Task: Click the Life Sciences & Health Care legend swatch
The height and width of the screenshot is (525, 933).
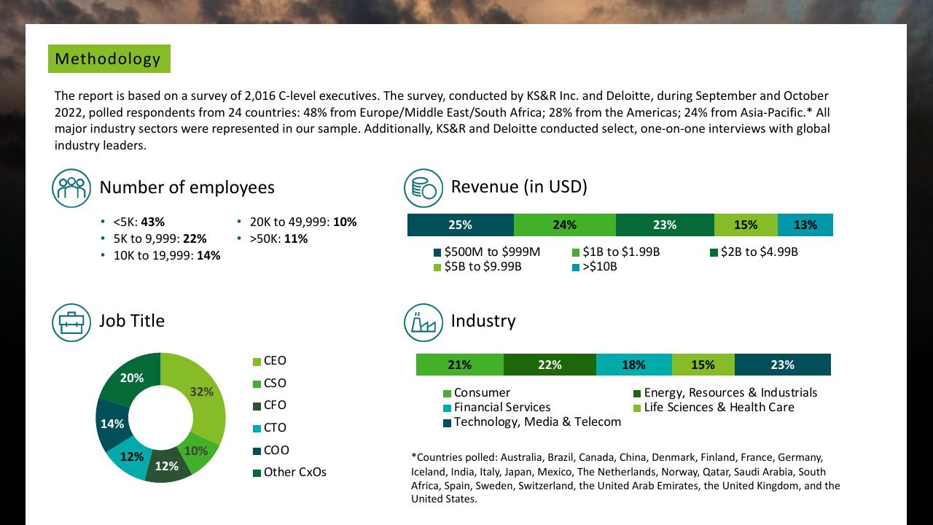Action: pos(637,408)
